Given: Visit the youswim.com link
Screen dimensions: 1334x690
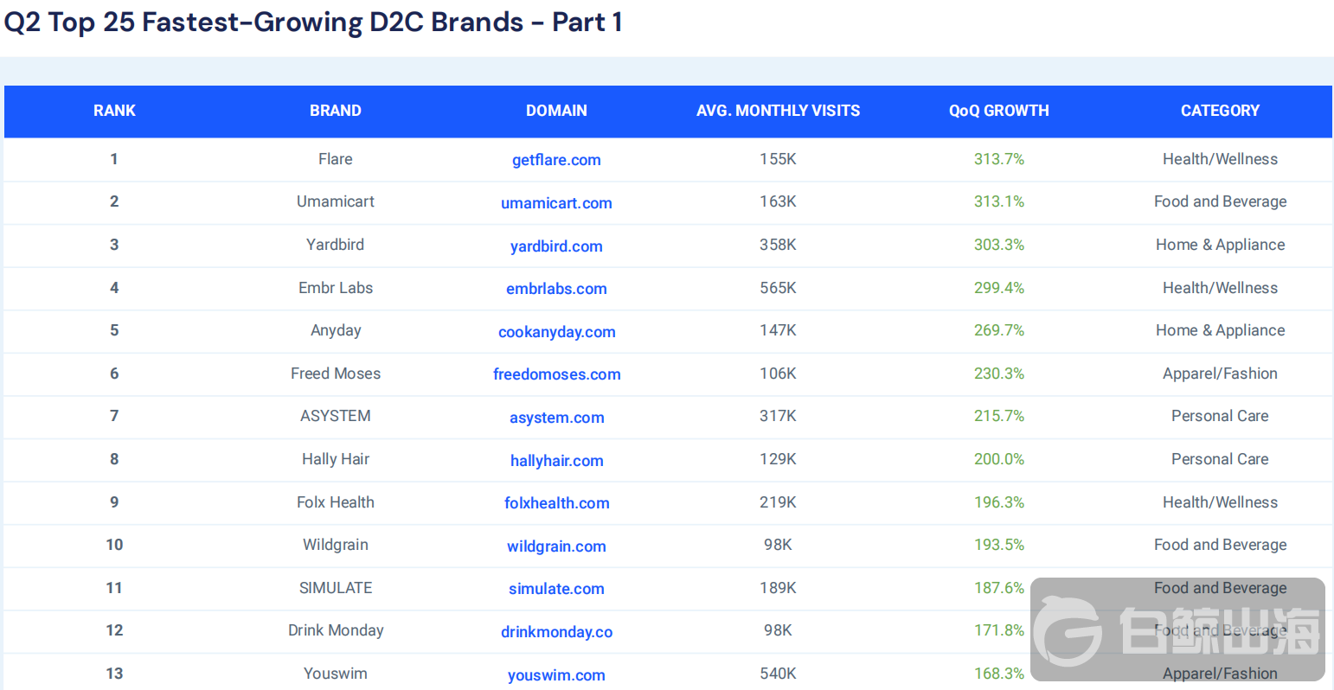Looking at the screenshot, I should pos(556,675).
